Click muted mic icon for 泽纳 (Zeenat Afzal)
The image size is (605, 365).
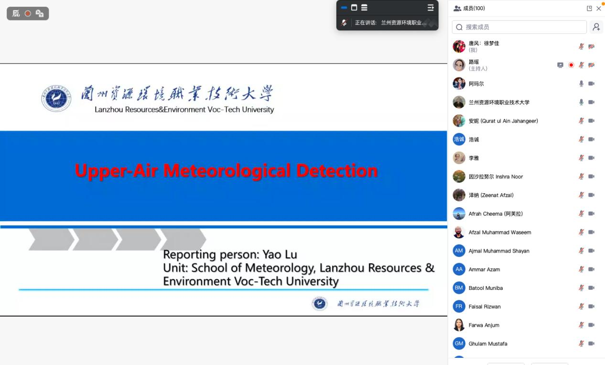tap(582, 195)
